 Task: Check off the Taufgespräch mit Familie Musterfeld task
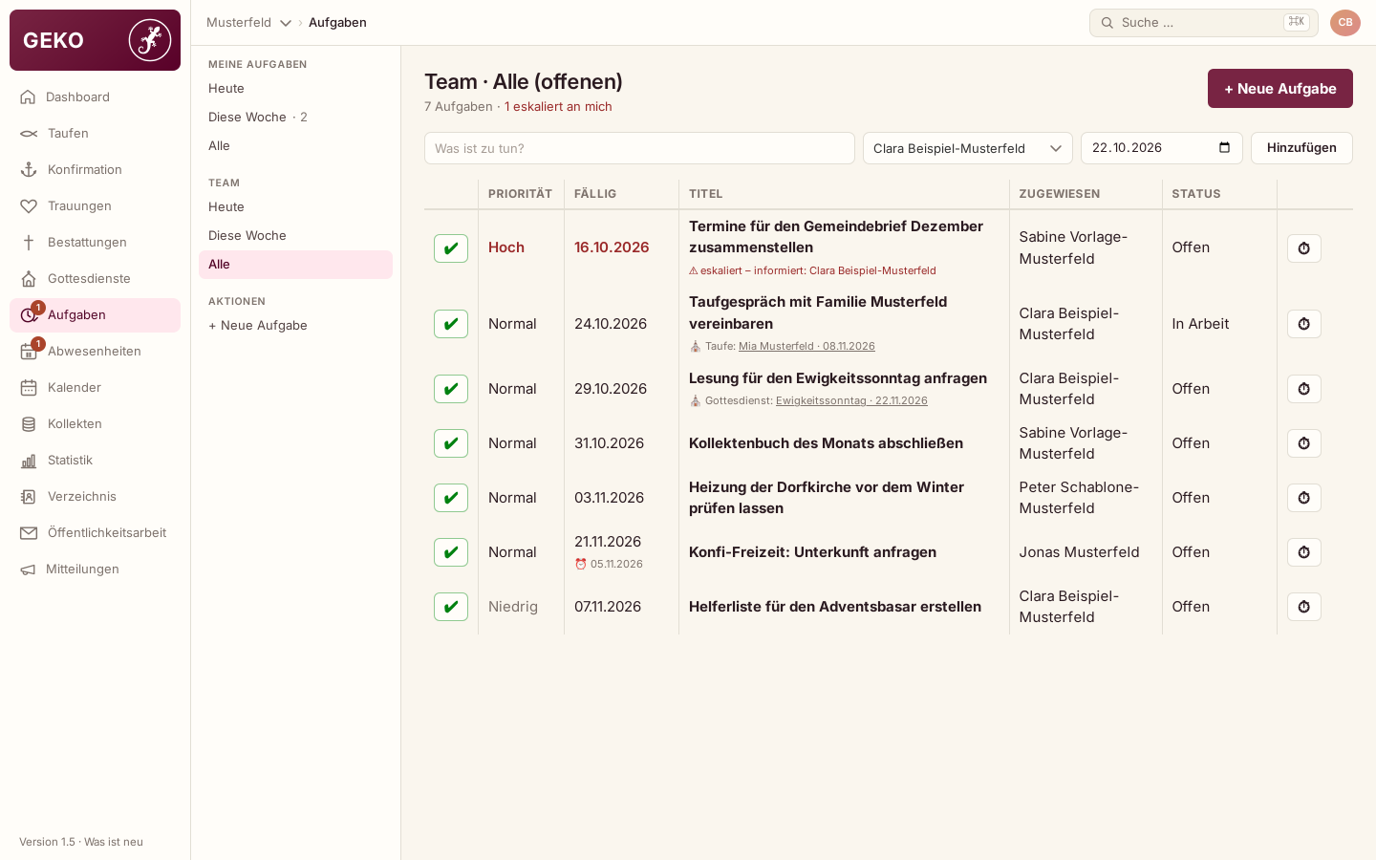click(x=451, y=324)
